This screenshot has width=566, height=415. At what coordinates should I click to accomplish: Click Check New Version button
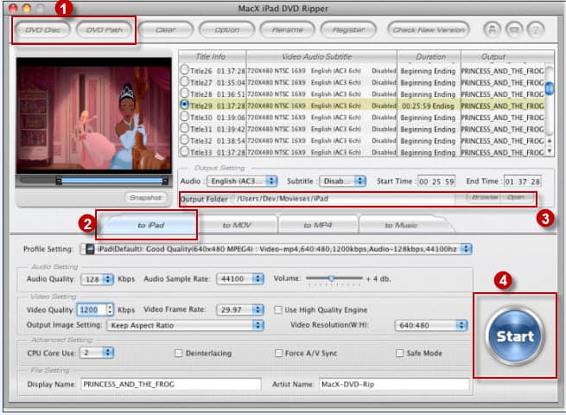click(x=429, y=29)
